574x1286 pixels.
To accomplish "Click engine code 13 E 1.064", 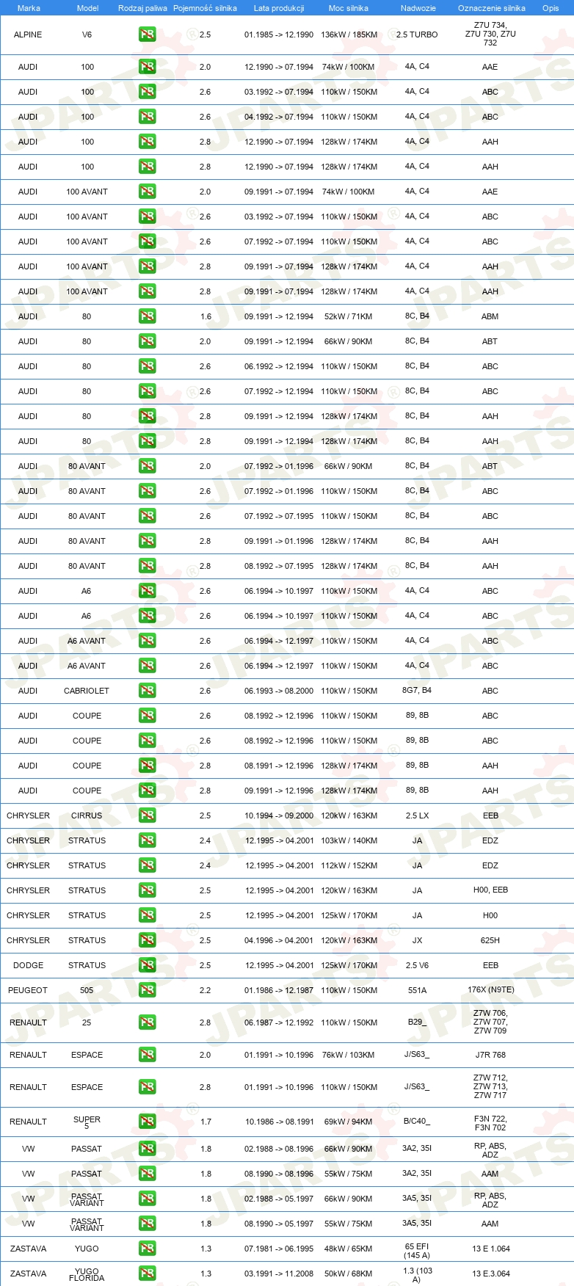I will click(x=490, y=1249).
